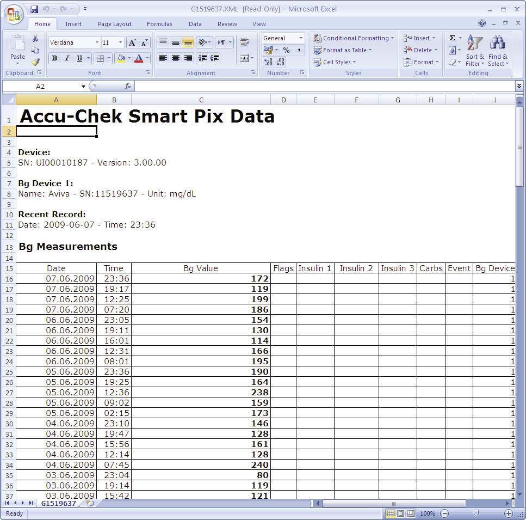Select the G1519637 sheet tab
This screenshot has width=526, height=520.
point(58,503)
